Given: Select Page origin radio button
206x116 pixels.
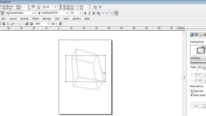Looking at the screenshot, I should click(192, 91).
